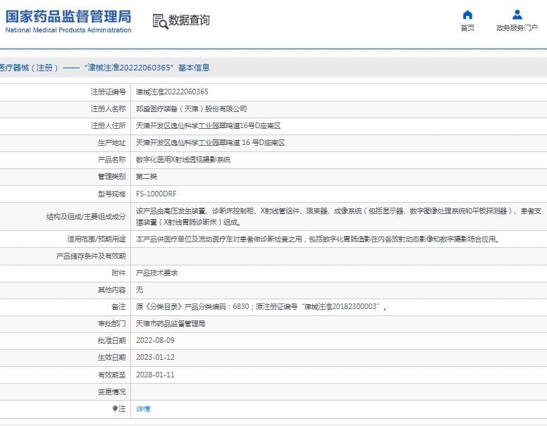547x426 pixels.
Task: Click the 变更情况 row label
Action: [111, 391]
